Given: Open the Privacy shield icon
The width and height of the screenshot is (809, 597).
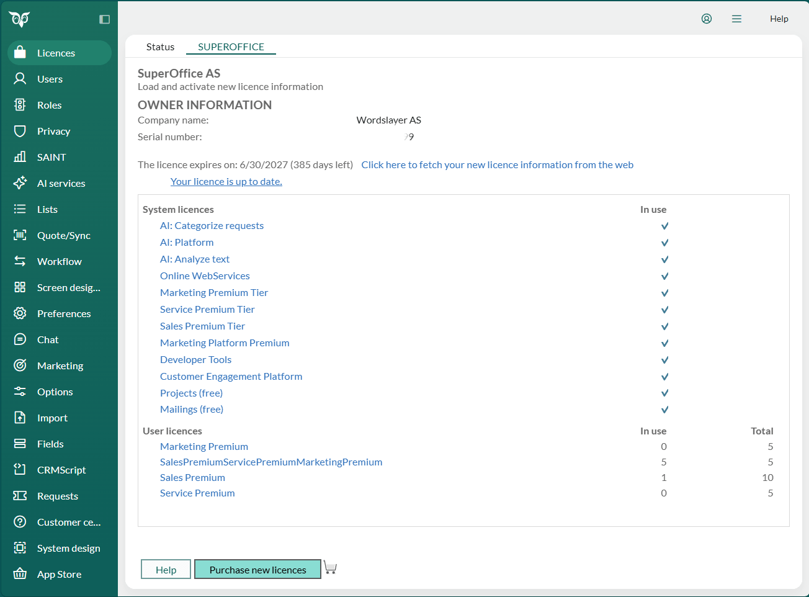Looking at the screenshot, I should pos(20,131).
